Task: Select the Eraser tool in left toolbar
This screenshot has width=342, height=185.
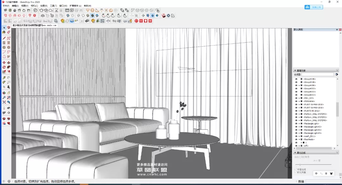Action: (9, 32)
